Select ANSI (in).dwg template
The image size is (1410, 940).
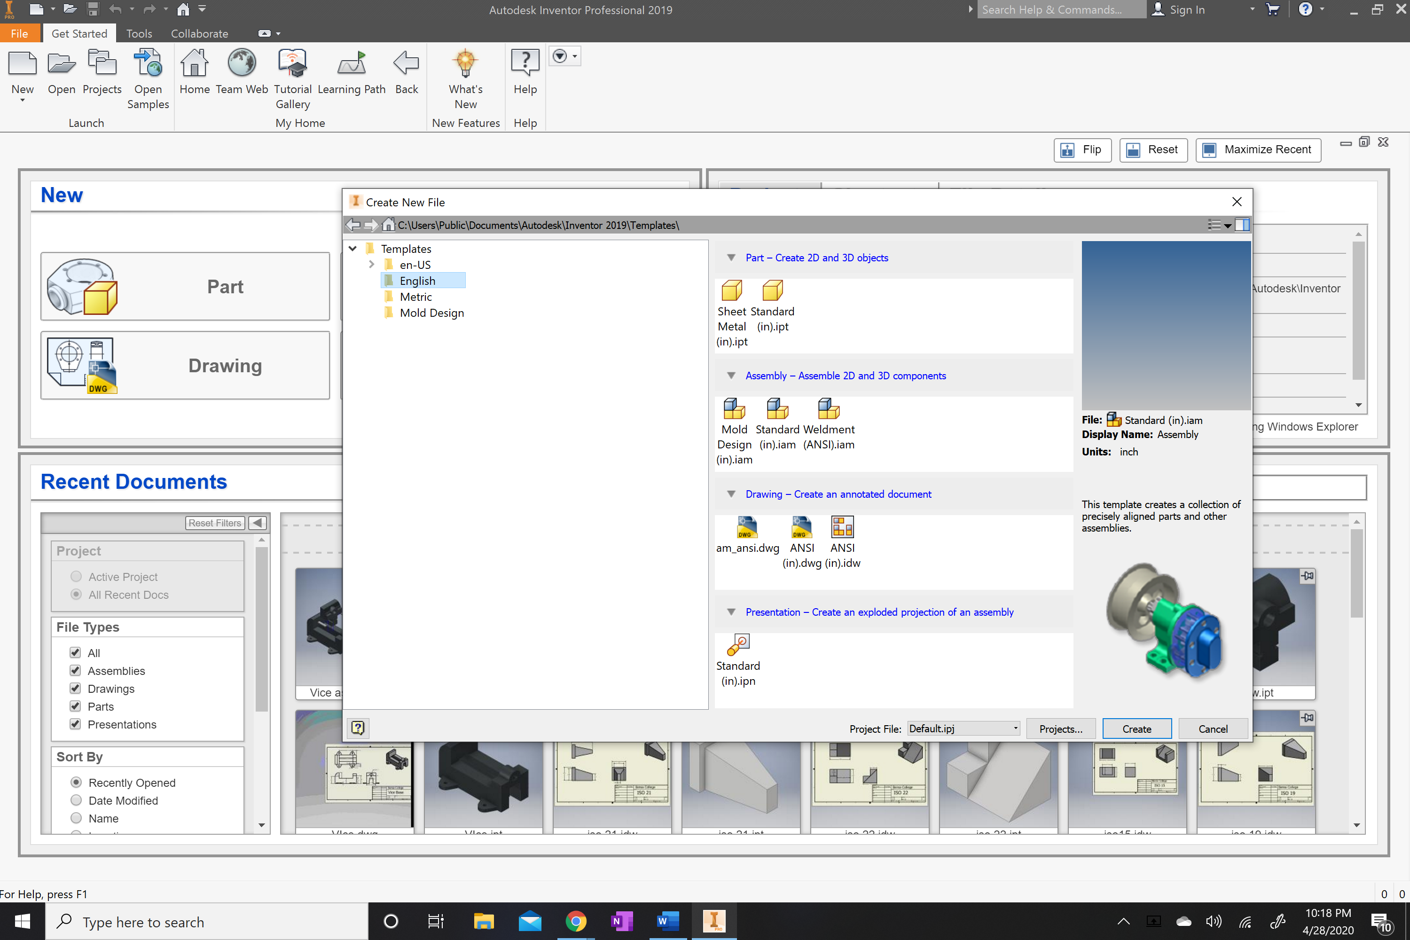801,542
